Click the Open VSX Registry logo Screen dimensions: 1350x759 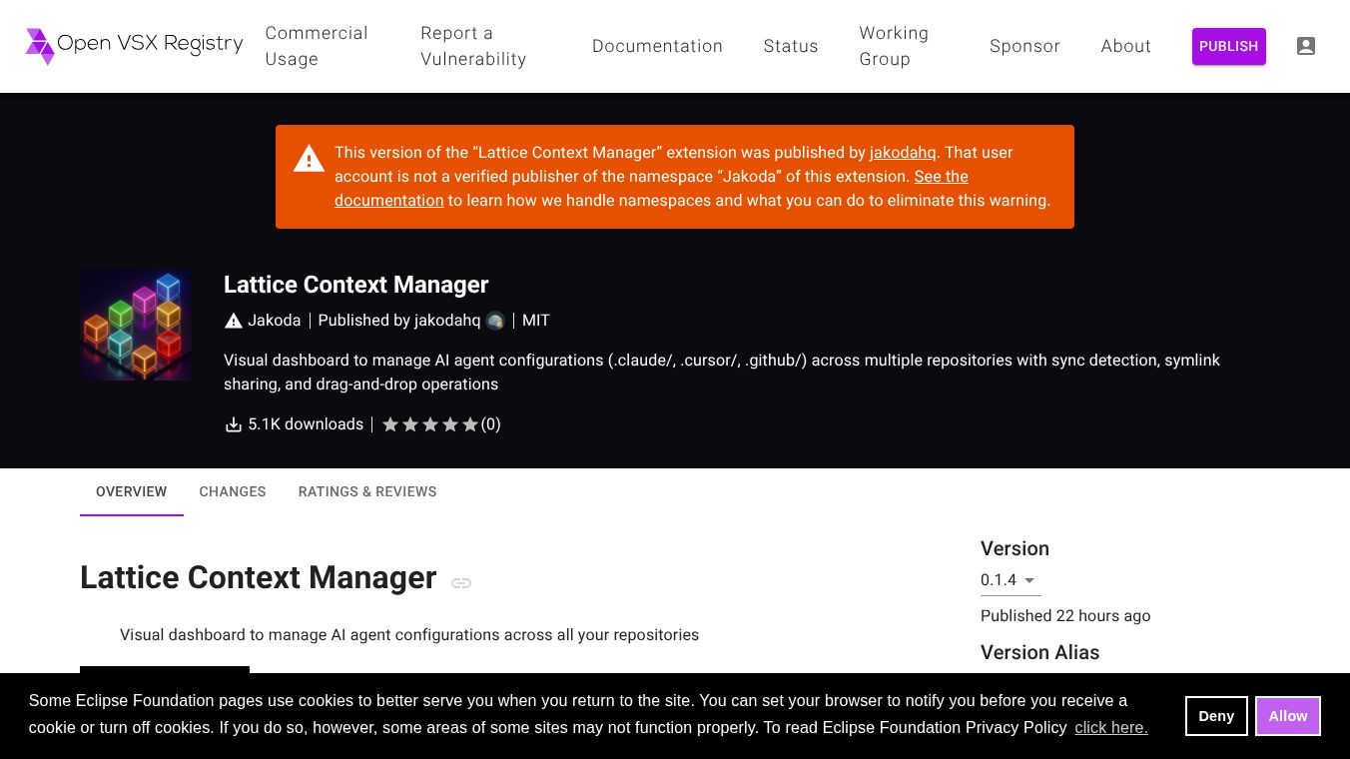point(134,46)
